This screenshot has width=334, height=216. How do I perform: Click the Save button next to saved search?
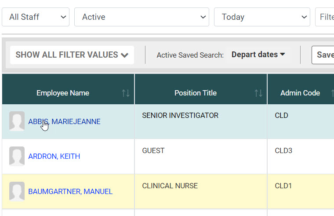tap(324, 55)
